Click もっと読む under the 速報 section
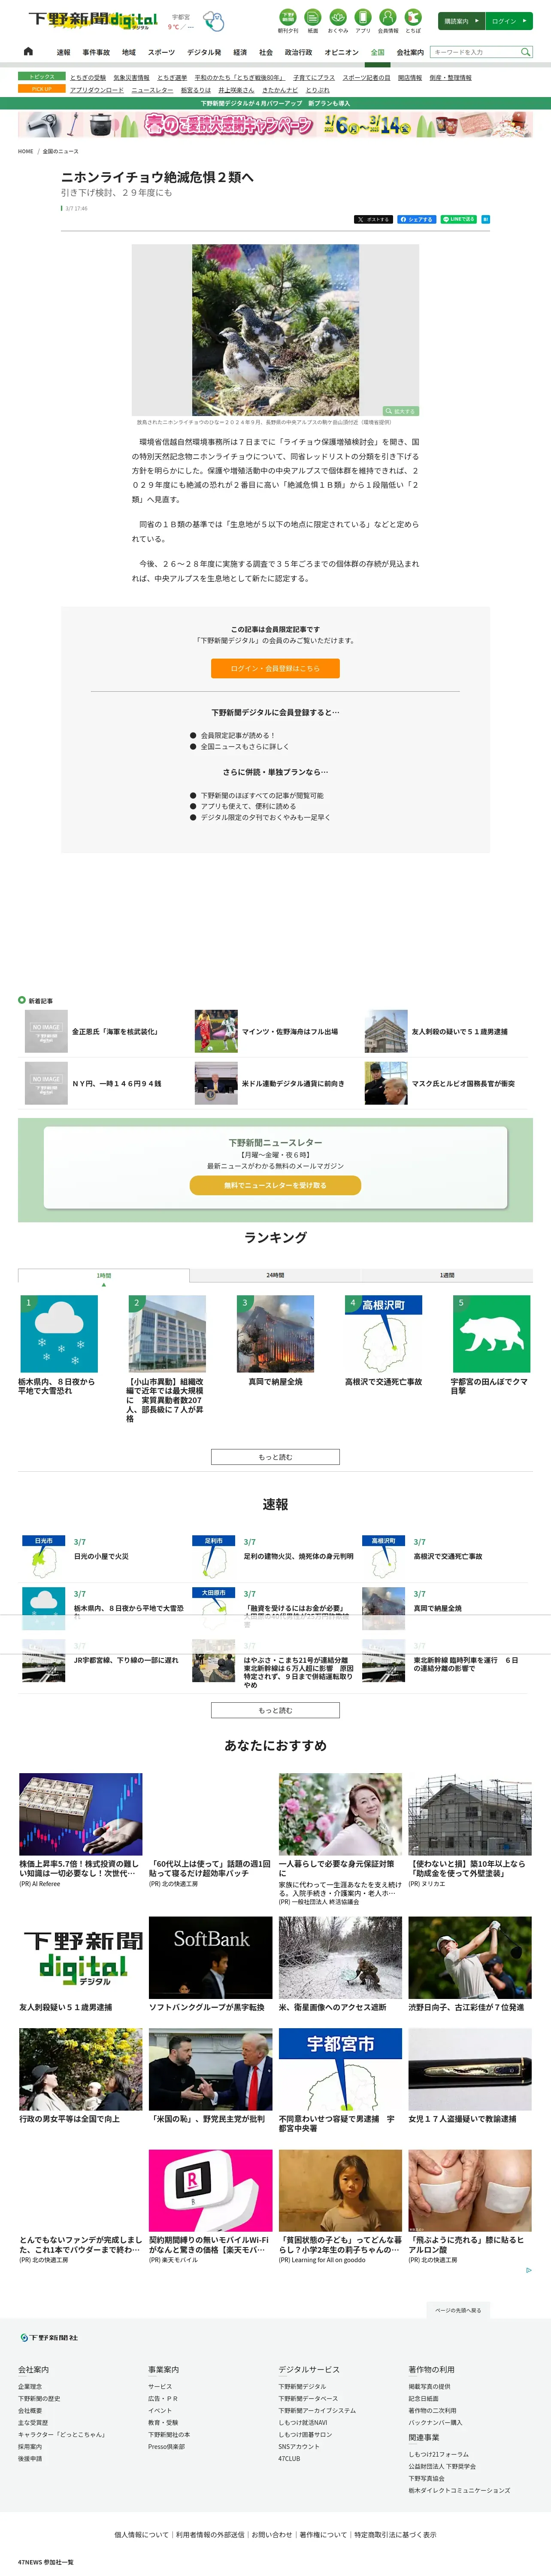 coord(275,1710)
